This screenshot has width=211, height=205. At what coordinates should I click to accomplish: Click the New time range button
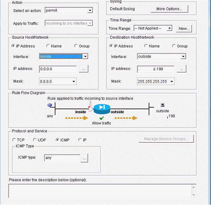(x=184, y=28)
